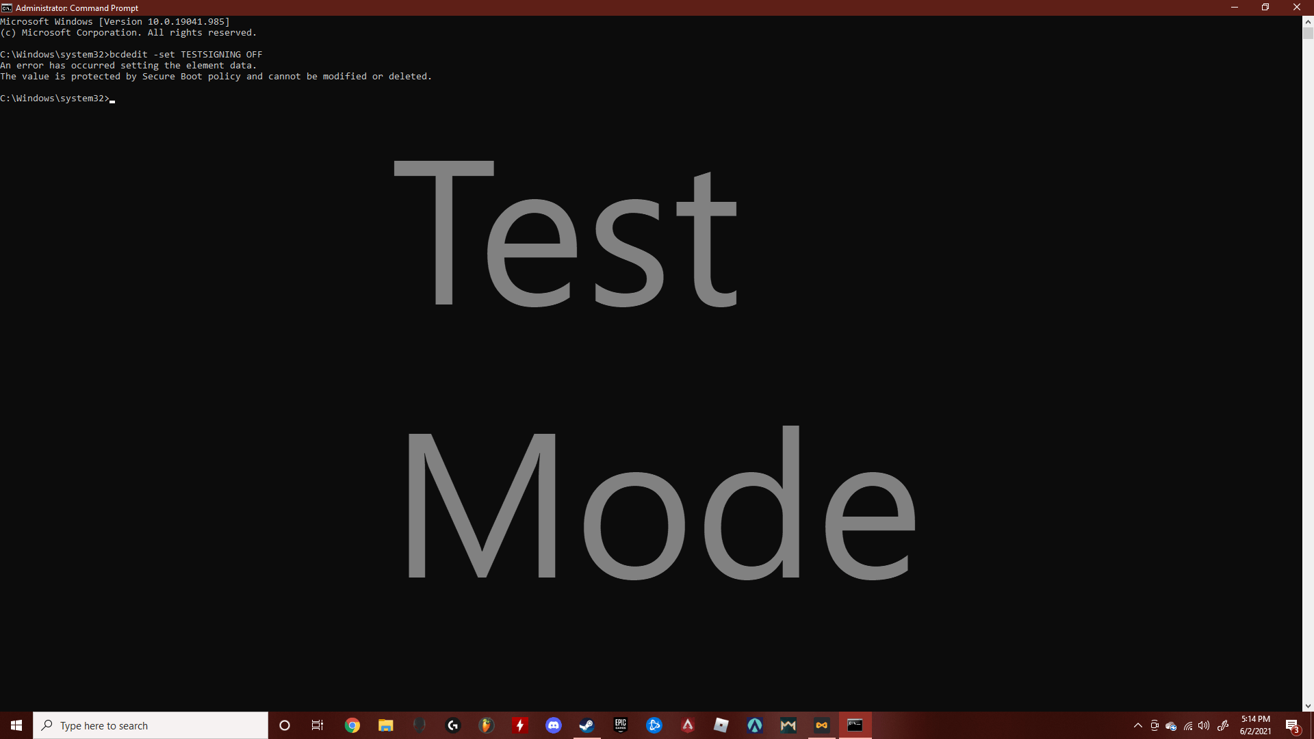Viewport: 1314px width, 739px height.
Task: Open the Windows Start menu
Action: pyautogui.click(x=16, y=725)
